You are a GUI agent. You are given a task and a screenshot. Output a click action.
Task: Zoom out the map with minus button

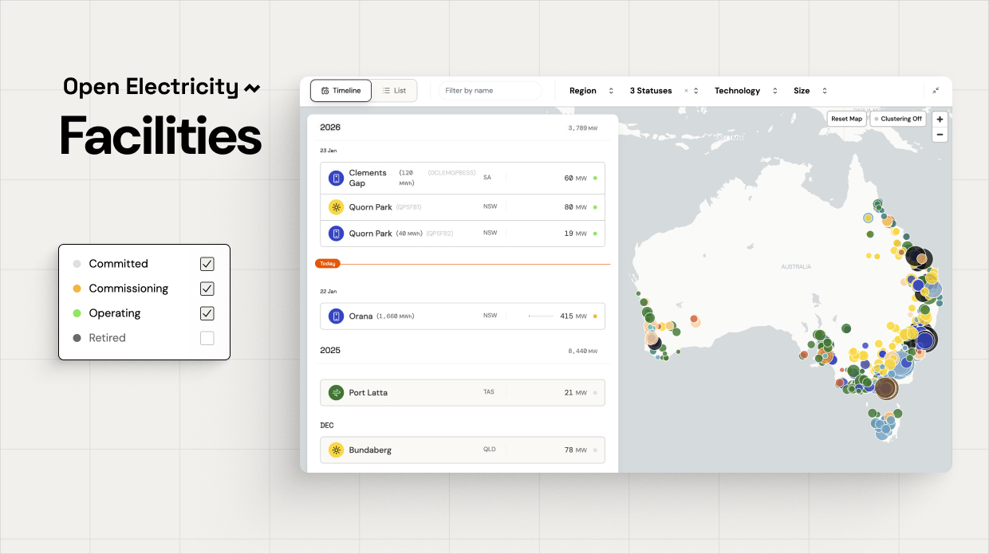(x=940, y=135)
